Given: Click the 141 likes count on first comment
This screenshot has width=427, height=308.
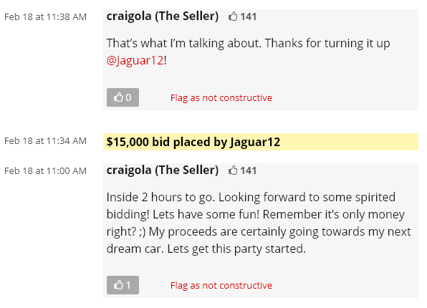Looking at the screenshot, I should click(249, 16).
